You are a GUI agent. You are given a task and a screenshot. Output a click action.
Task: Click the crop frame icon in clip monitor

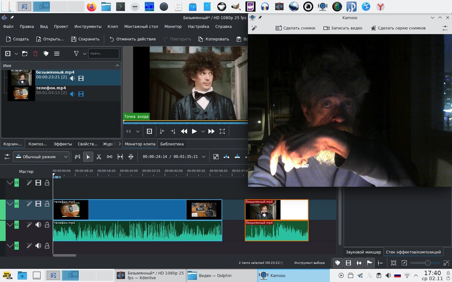(222, 131)
